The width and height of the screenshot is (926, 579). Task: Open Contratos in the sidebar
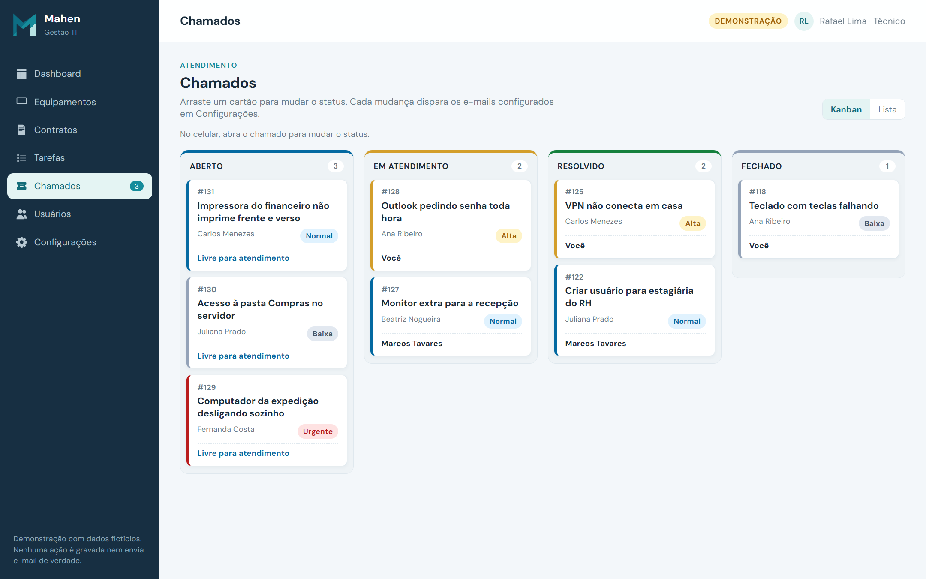click(x=80, y=130)
